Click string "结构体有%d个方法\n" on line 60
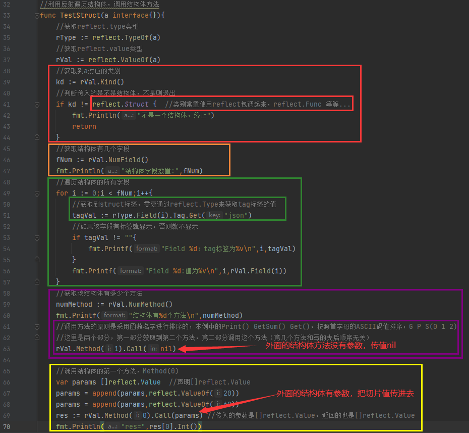The image size is (469, 433). pyautogui.click(x=163, y=316)
